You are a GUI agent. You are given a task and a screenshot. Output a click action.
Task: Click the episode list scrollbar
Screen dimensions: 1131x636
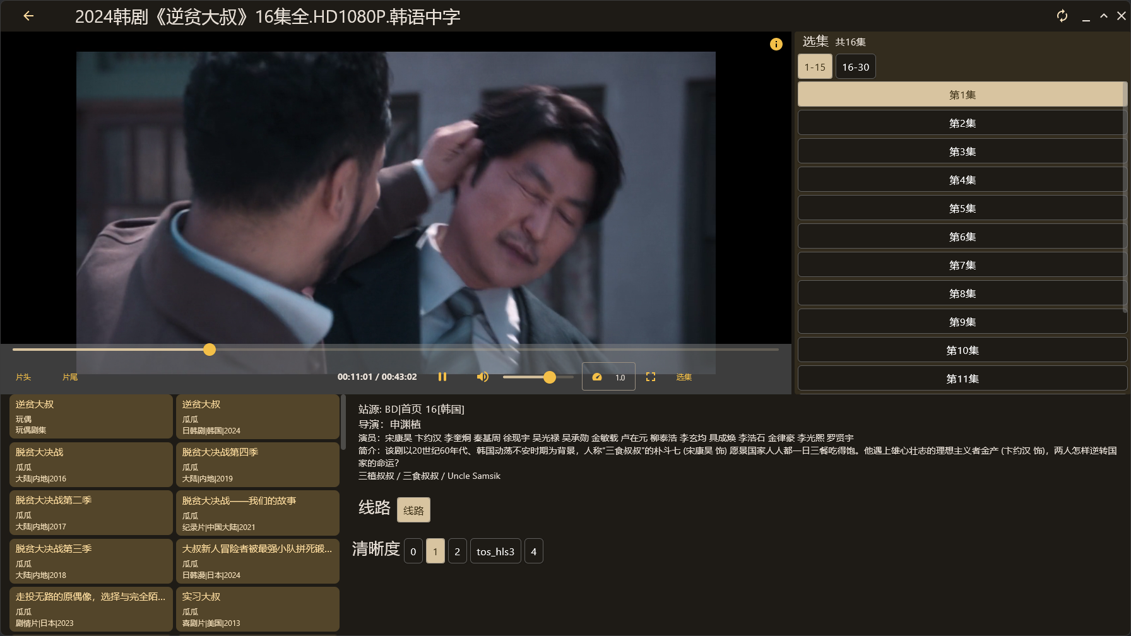pos(1125,196)
